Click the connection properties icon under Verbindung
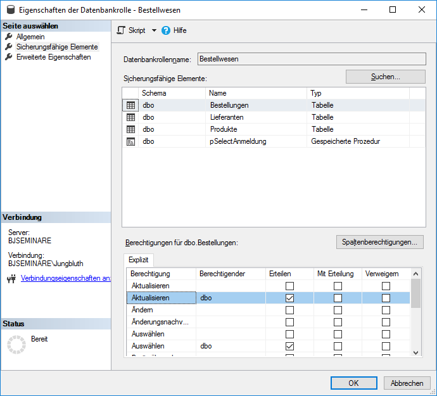The width and height of the screenshot is (437, 396). 11,279
